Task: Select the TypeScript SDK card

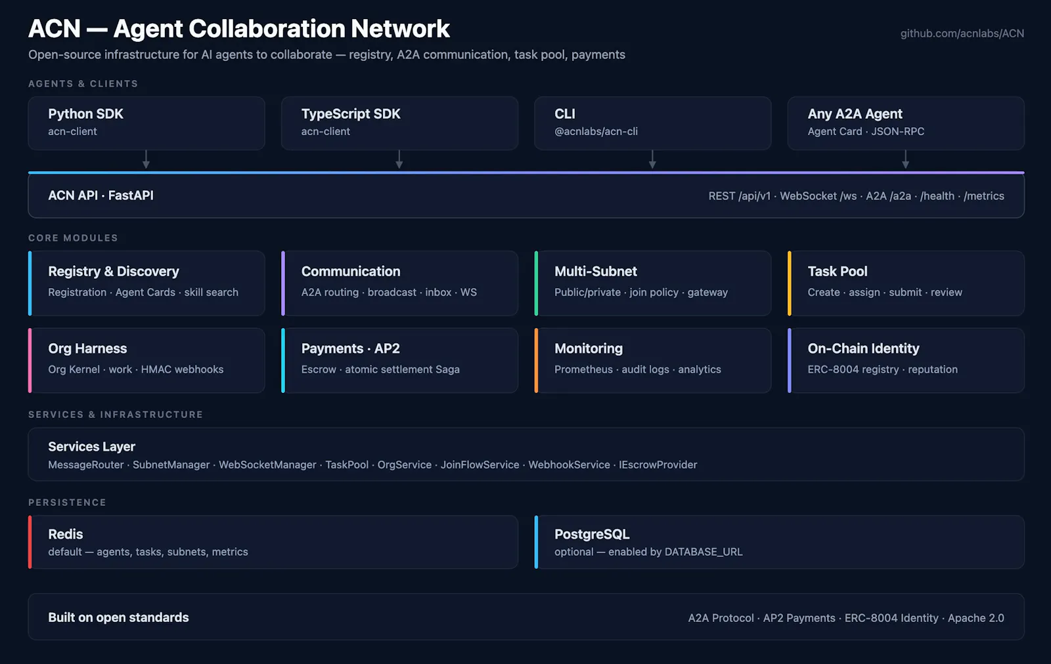Action: pyautogui.click(x=399, y=123)
